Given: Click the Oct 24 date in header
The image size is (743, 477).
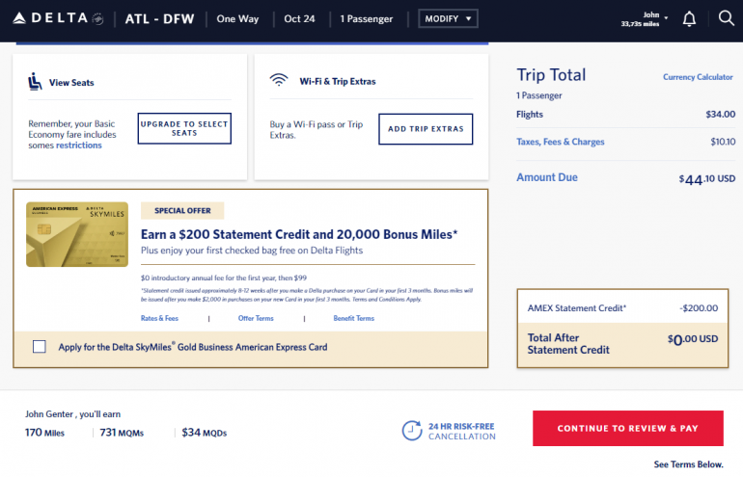Looking at the screenshot, I should 299,19.
